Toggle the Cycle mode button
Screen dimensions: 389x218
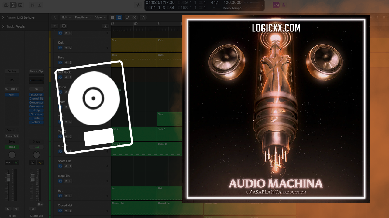tap(138, 5)
